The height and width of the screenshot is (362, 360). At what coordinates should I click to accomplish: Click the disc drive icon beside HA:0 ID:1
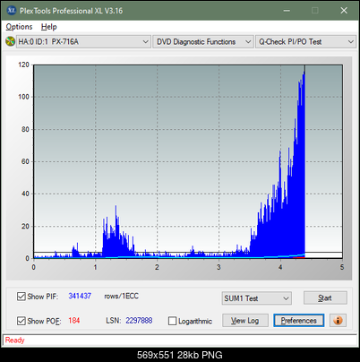10,41
